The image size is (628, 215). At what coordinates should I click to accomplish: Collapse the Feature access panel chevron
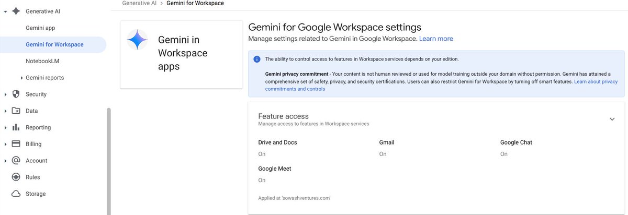pos(612,120)
